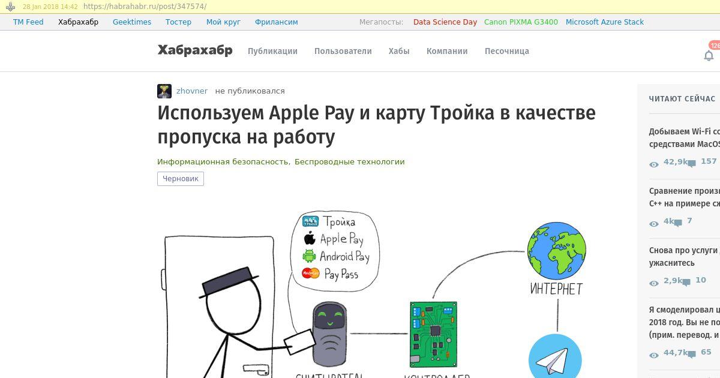The height and width of the screenshot is (378, 720).
Task: Click the Мегапосты: label
Action: [381, 22]
